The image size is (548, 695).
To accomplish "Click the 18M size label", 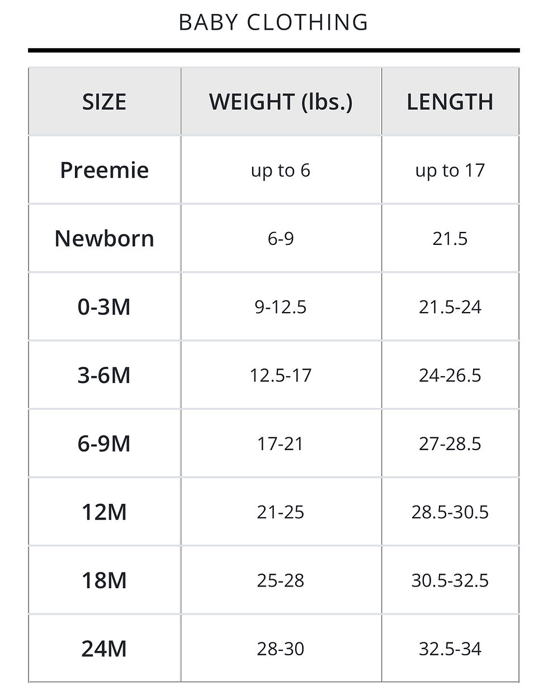I will point(104,580).
